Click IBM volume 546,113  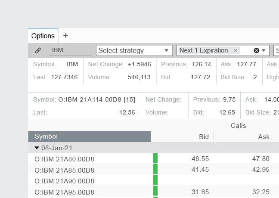[139, 77]
